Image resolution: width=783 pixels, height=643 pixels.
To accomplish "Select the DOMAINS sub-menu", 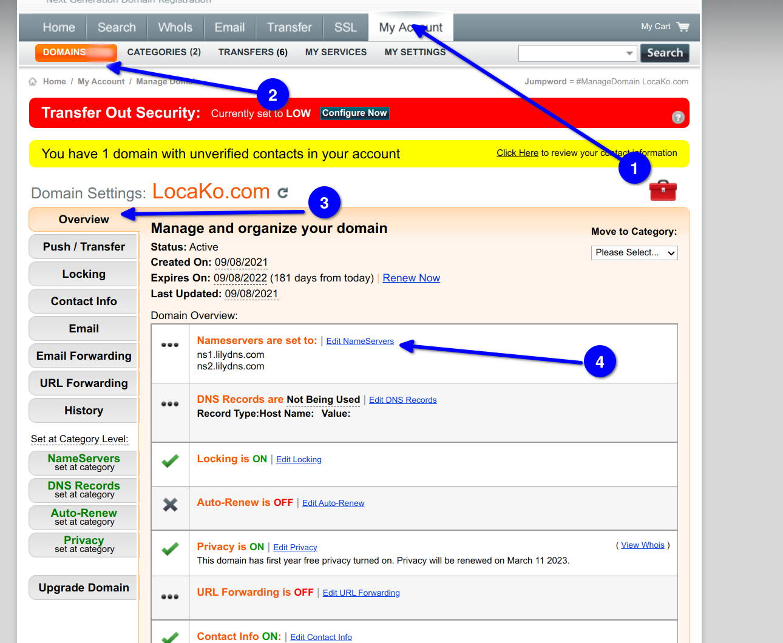I will click(x=76, y=53).
